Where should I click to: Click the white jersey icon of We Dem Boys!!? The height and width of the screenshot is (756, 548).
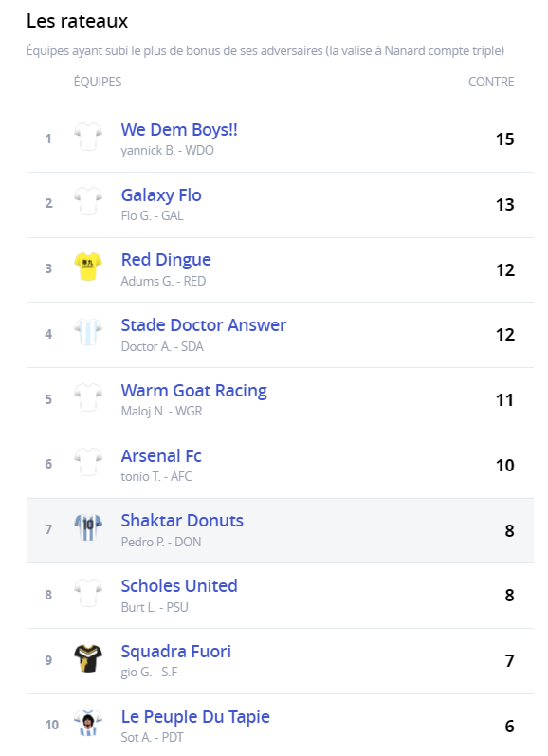[88, 137]
